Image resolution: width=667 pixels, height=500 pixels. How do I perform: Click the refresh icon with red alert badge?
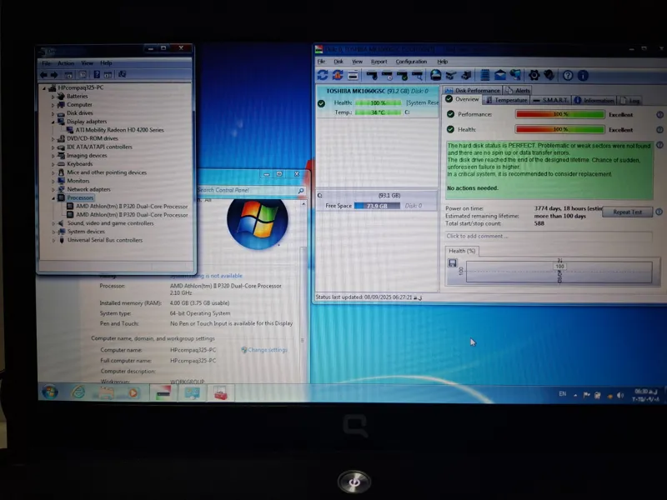(x=338, y=75)
